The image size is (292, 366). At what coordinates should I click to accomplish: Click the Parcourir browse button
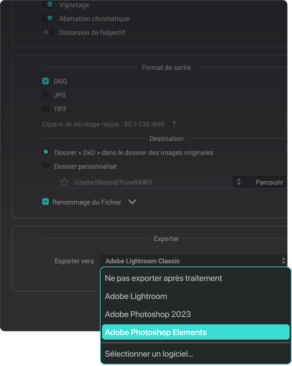267,182
